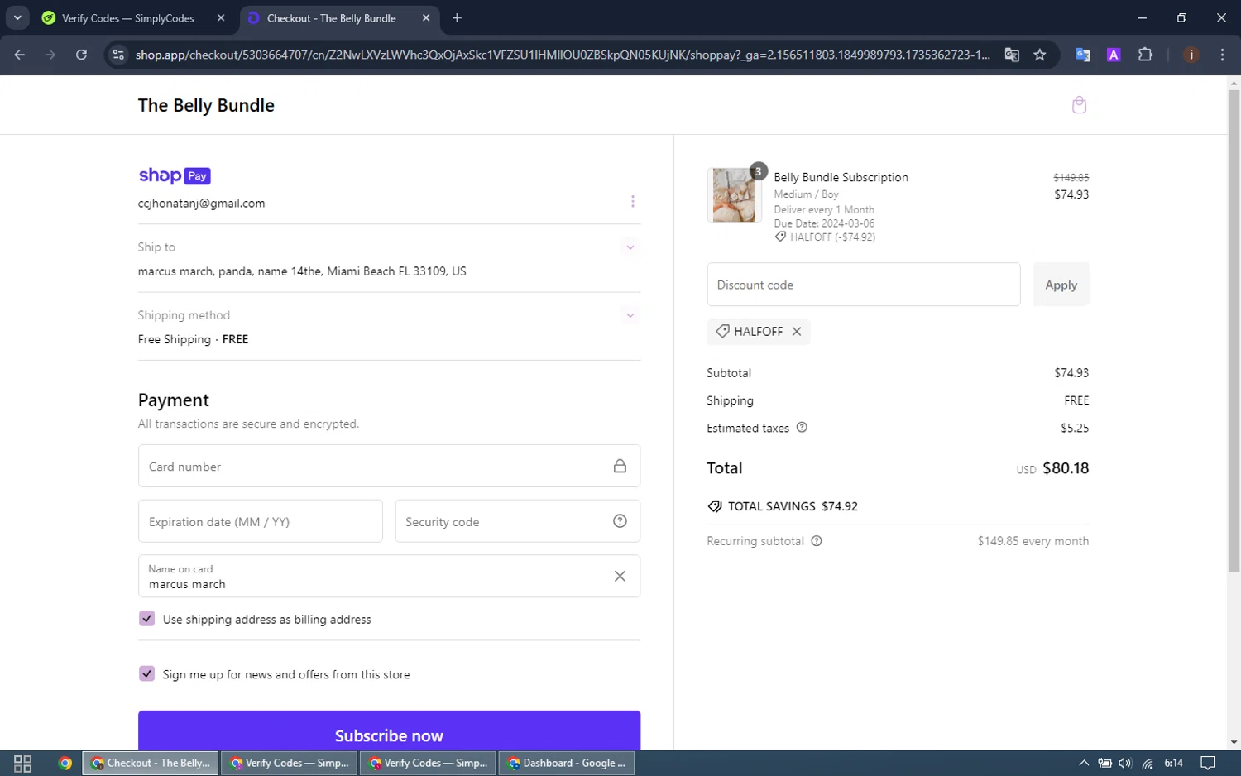The width and height of the screenshot is (1241, 776).
Task: Show hidden system tray icons
Action: pyautogui.click(x=1083, y=763)
